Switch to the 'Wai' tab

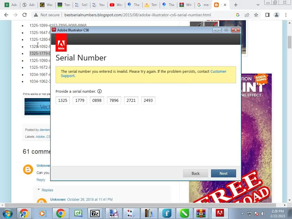pyautogui.click(x=46, y=5)
